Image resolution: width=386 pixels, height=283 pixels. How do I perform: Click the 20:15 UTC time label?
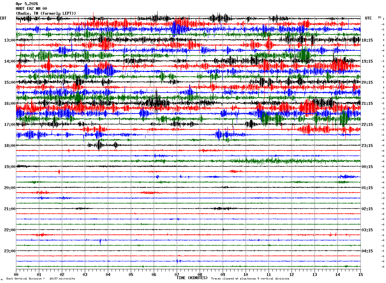[367, 82]
